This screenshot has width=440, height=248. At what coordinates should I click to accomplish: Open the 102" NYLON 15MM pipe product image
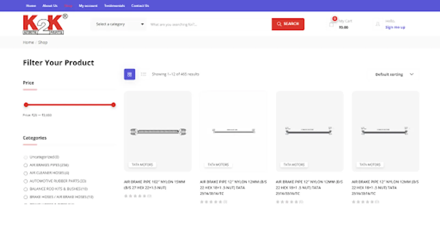(x=158, y=131)
